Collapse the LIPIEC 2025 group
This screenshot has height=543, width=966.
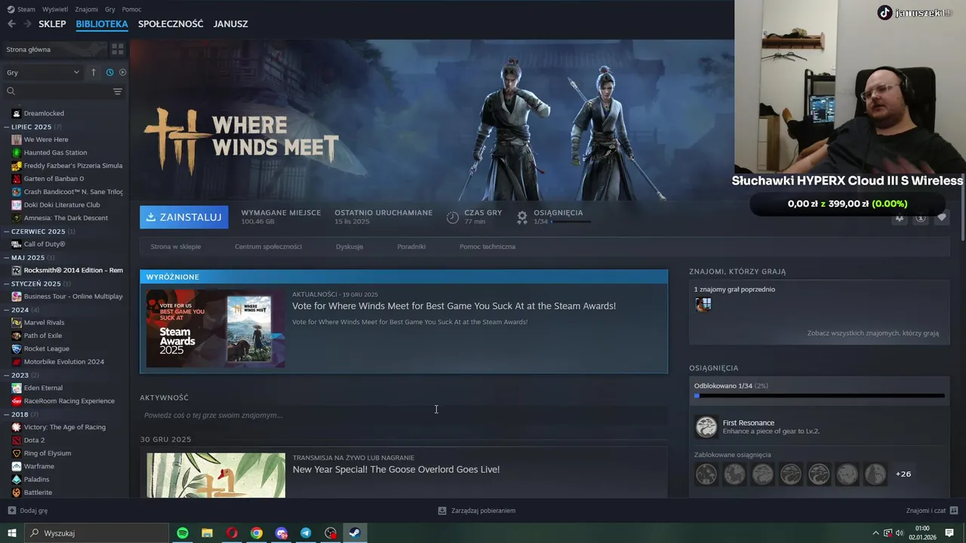(x=7, y=127)
